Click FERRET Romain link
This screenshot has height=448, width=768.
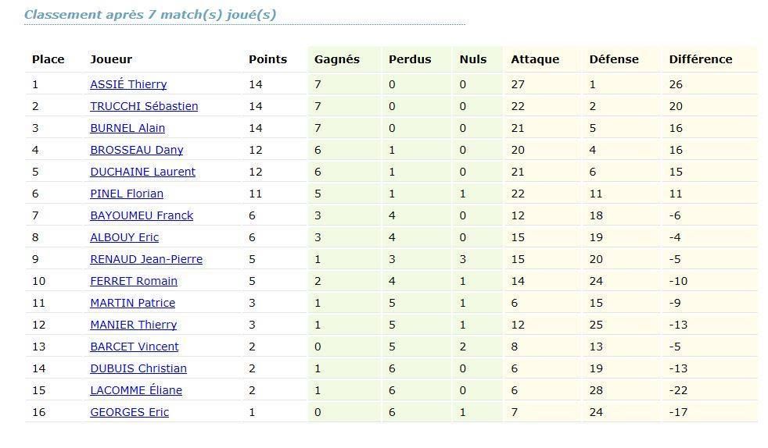[134, 282]
